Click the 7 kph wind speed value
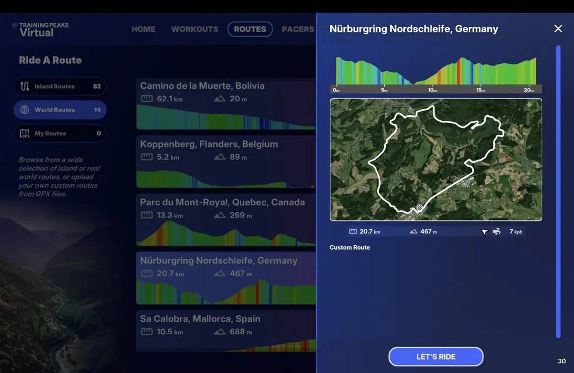This screenshot has height=373, width=574. click(516, 232)
